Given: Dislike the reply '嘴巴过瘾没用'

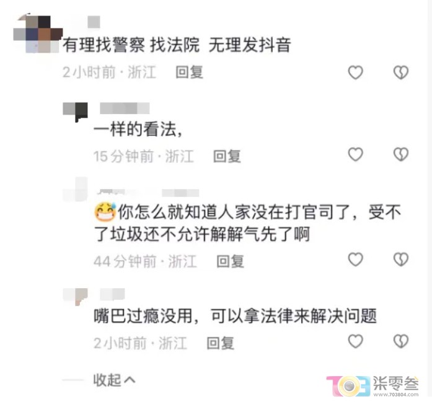Looking at the screenshot, I should pyautogui.click(x=400, y=341).
